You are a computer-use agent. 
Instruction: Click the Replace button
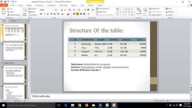170,12
